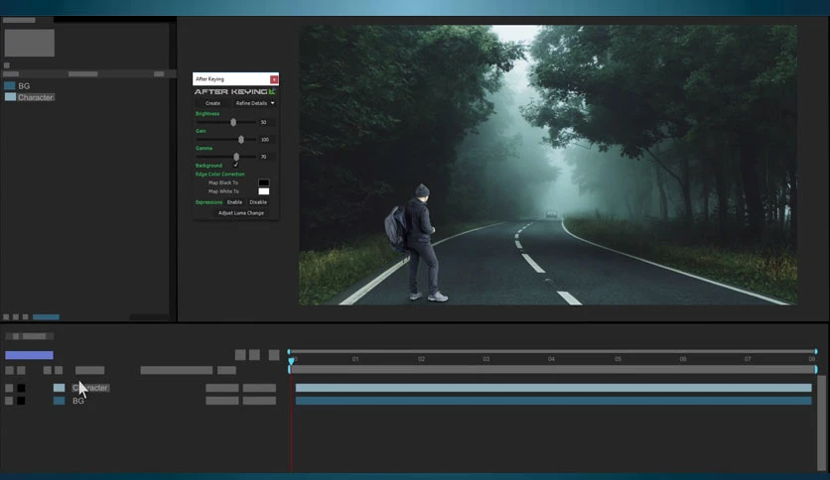Open the Map White To color swatch
This screenshot has width=830, height=480.
click(264, 191)
